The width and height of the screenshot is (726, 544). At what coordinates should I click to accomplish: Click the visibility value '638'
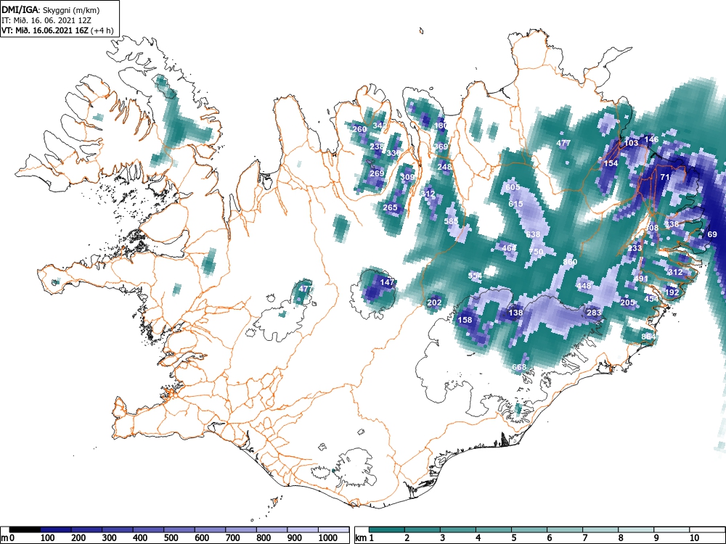point(533,234)
